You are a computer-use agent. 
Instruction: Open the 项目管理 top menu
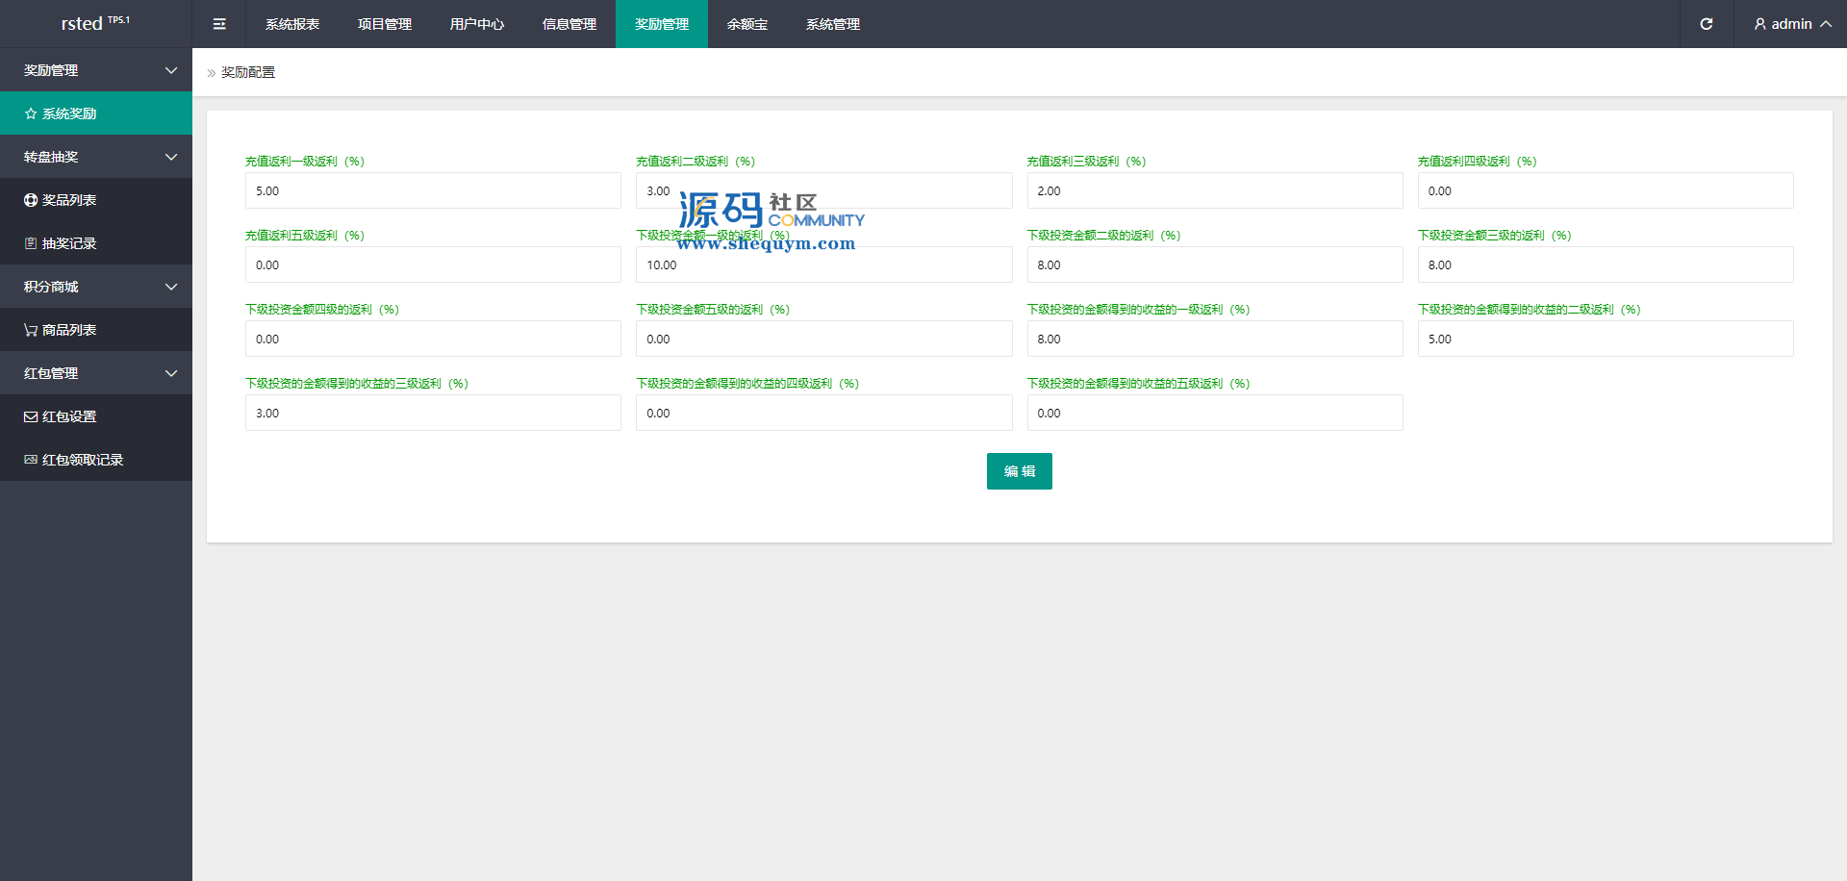385,24
